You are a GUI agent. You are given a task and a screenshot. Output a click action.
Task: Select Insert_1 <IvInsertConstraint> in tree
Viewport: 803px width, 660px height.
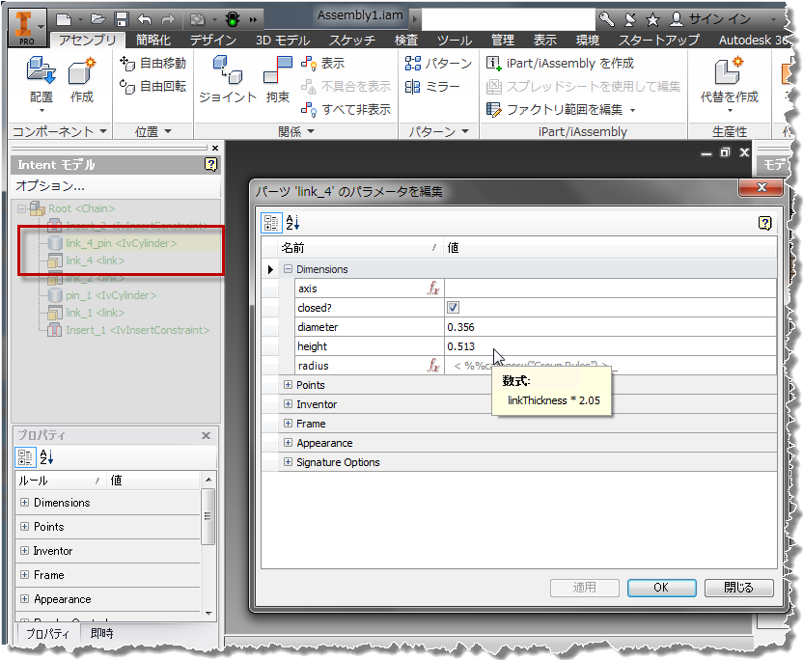(137, 330)
